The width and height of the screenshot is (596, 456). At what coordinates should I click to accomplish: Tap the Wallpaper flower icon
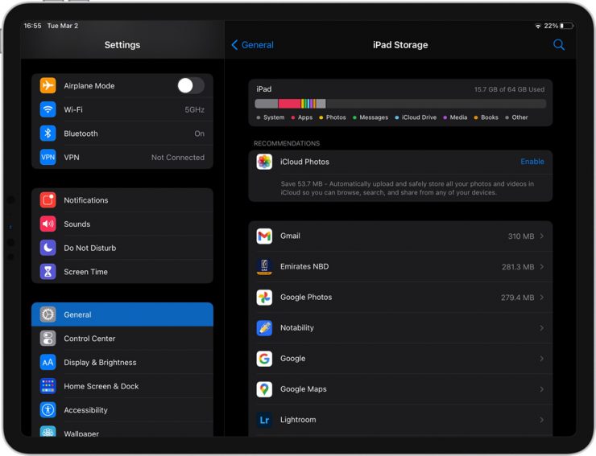[48, 431]
